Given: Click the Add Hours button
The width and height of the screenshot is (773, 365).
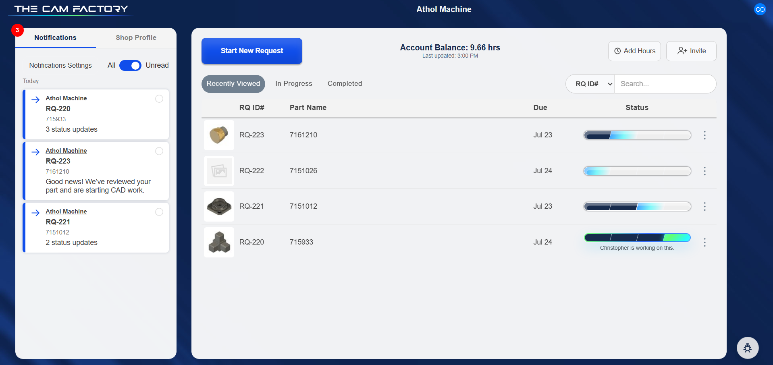Looking at the screenshot, I should click(x=634, y=51).
